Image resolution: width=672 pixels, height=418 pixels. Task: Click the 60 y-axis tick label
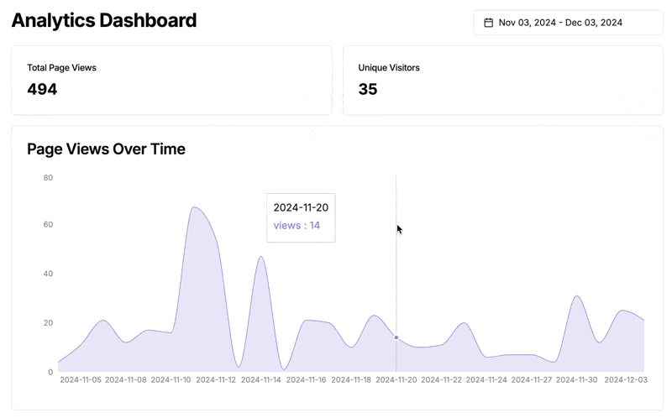(x=48, y=224)
